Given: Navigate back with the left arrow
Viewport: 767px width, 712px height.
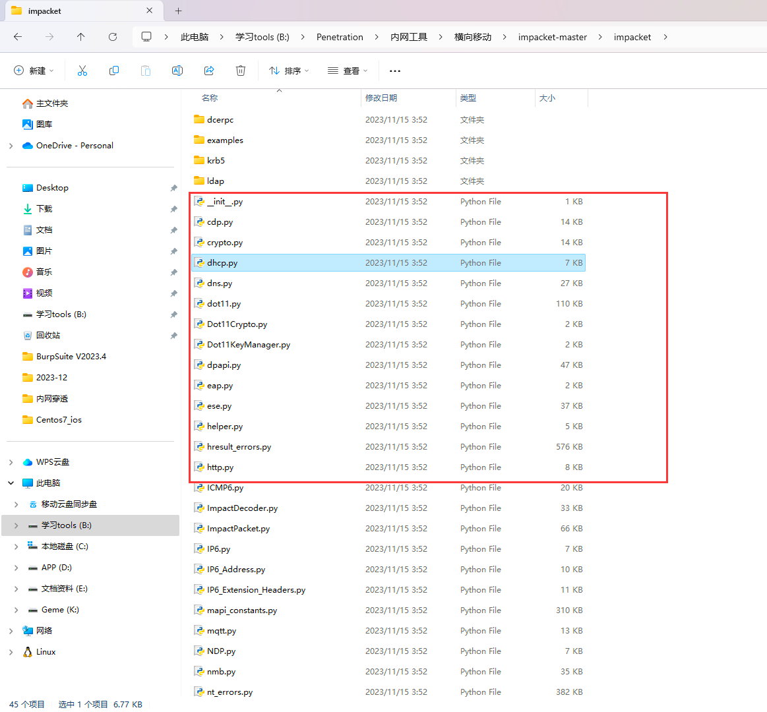Looking at the screenshot, I should click(18, 37).
